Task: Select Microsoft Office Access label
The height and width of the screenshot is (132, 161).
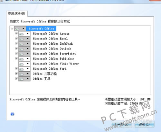Action: click(51, 34)
